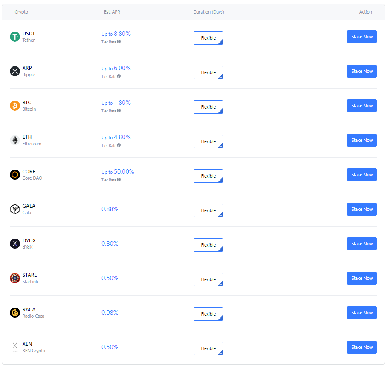Click the CORE DAO hexagon icon
The image size is (390, 368).
15,175
